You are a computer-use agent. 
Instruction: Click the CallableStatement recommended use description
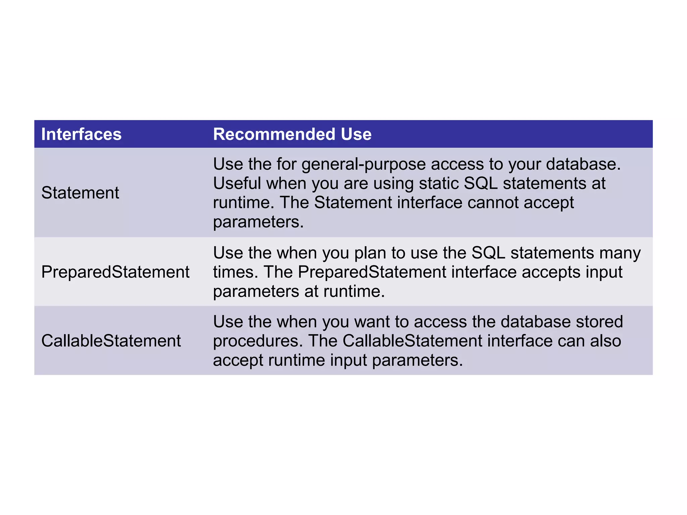click(418, 341)
